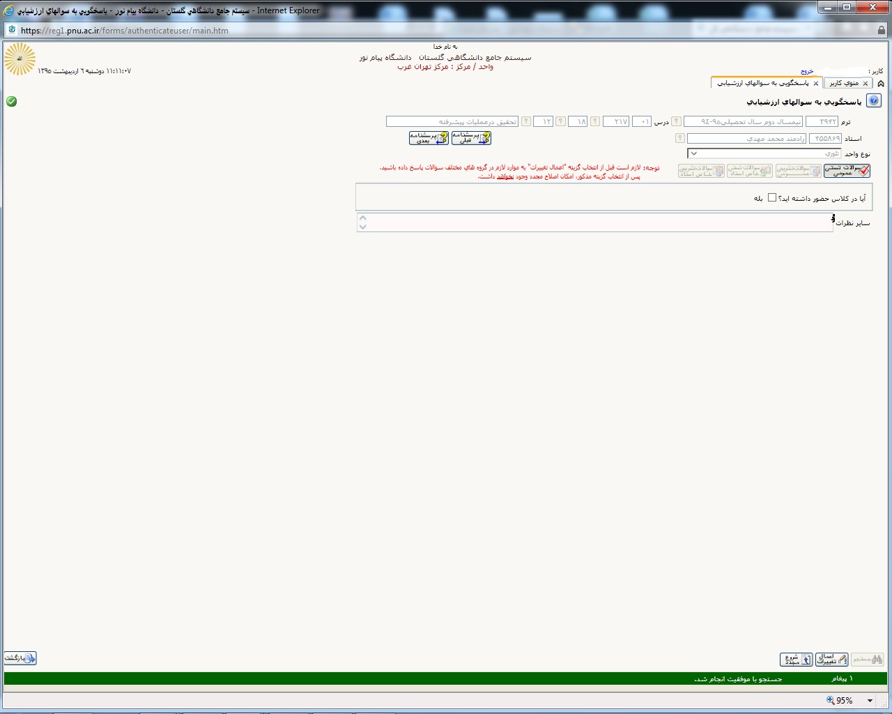Viewport: 892px width, 714px height.
Task: Click the شروع مجدد restart button
Action: 796,659
